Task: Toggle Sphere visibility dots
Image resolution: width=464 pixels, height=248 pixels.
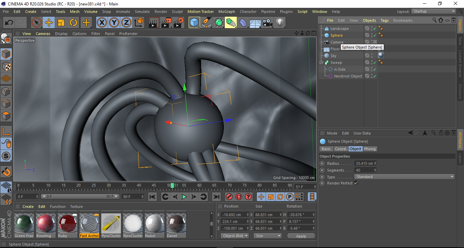Action: click(x=372, y=35)
